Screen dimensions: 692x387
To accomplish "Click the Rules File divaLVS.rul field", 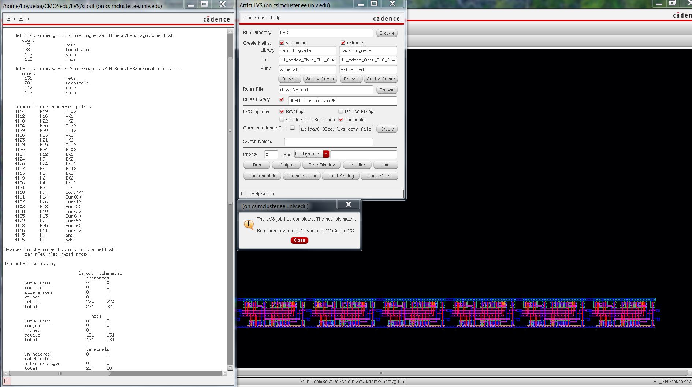I will tap(326, 90).
